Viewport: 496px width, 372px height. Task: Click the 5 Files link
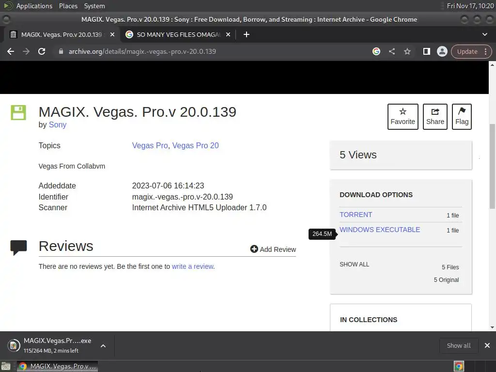click(x=450, y=267)
